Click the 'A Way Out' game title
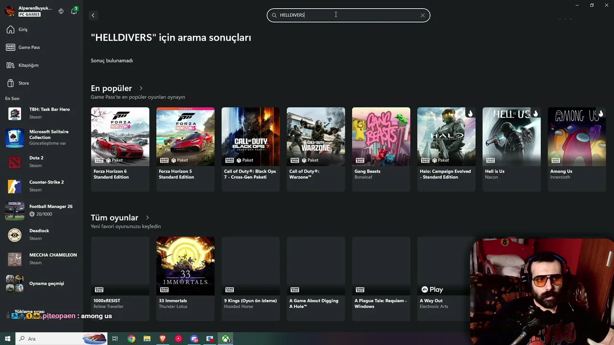The width and height of the screenshot is (614, 345). point(431,301)
